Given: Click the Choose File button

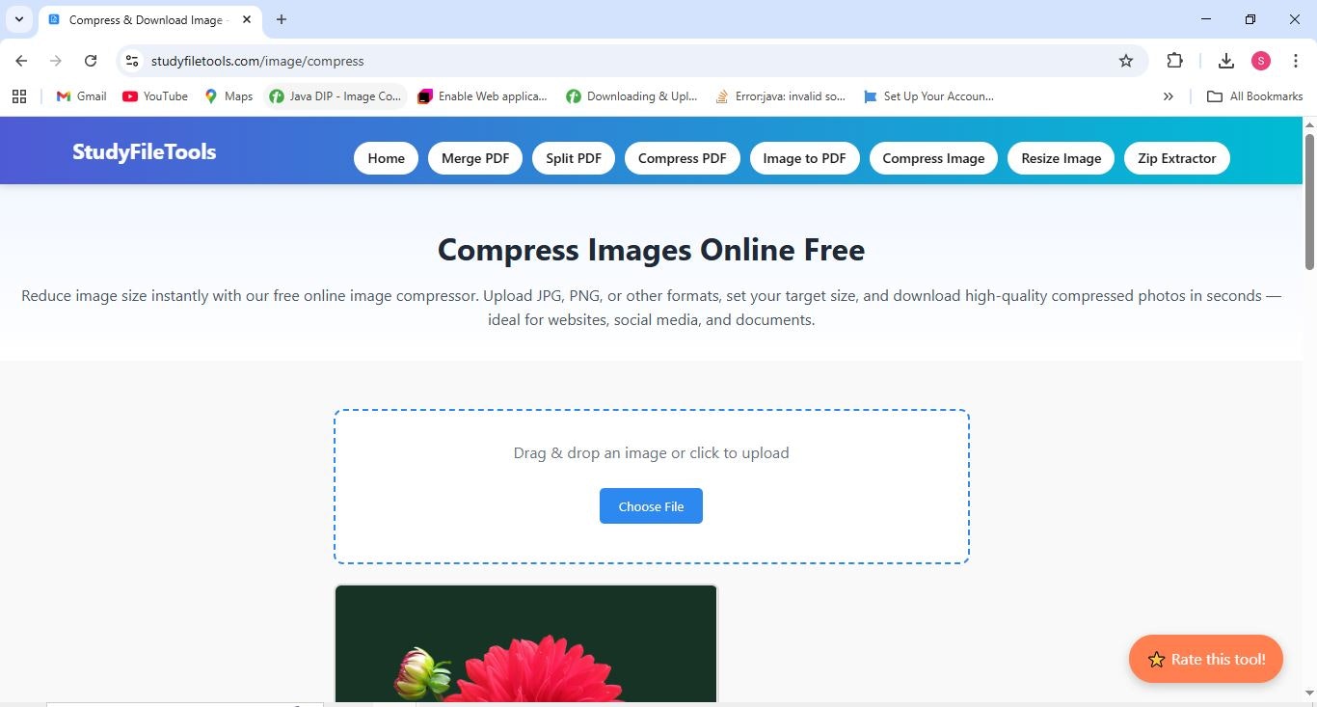Looking at the screenshot, I should 651,505.
